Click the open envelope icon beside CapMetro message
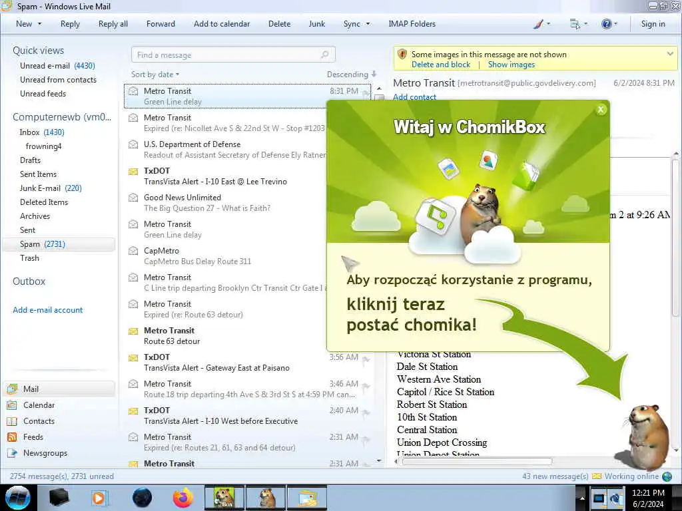The height and width of the screenshot is (511, 682). [133, 251]
